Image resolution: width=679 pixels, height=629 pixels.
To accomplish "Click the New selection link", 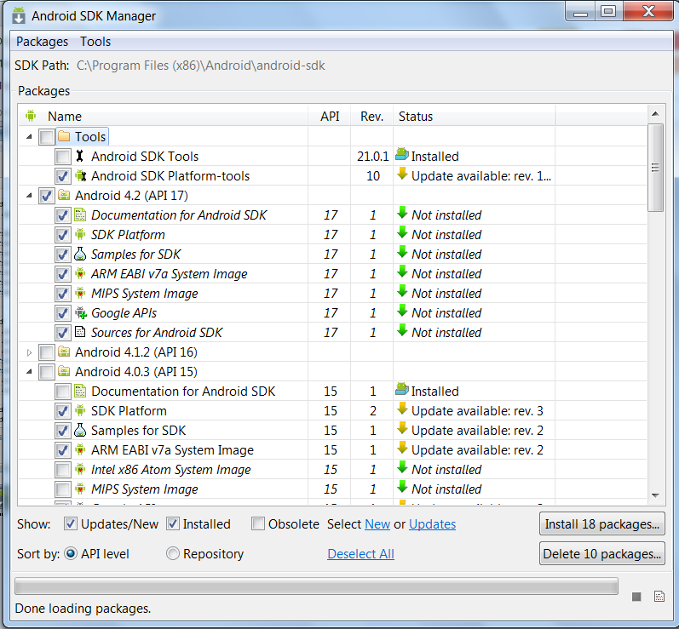I will point(377,523).
